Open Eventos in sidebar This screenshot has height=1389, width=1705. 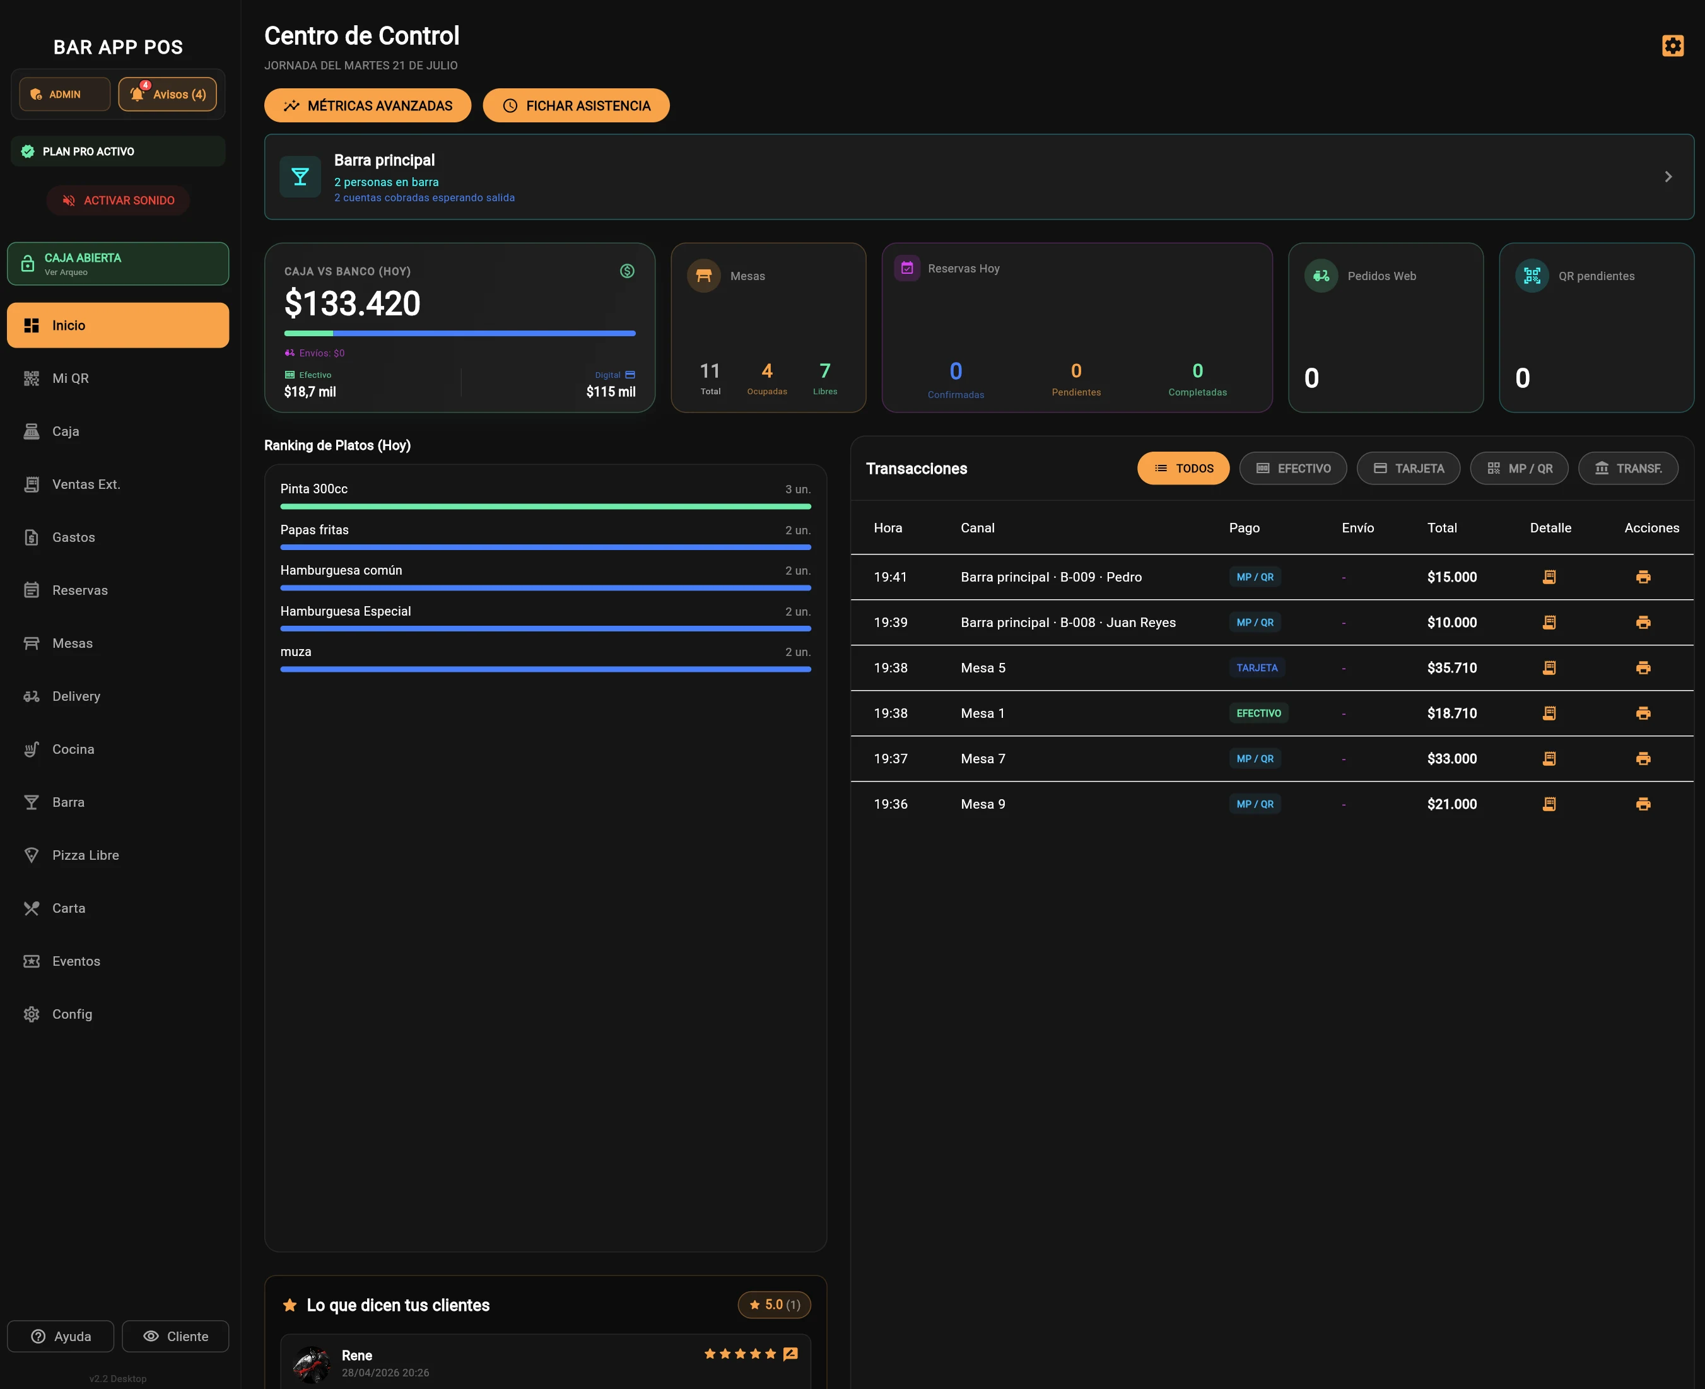(x=117, y=961)
